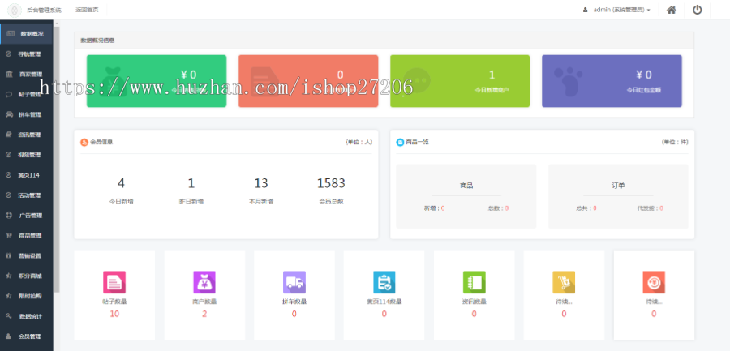
Task: Click the 总共 value under 订单
Action: tap(595, 208)
